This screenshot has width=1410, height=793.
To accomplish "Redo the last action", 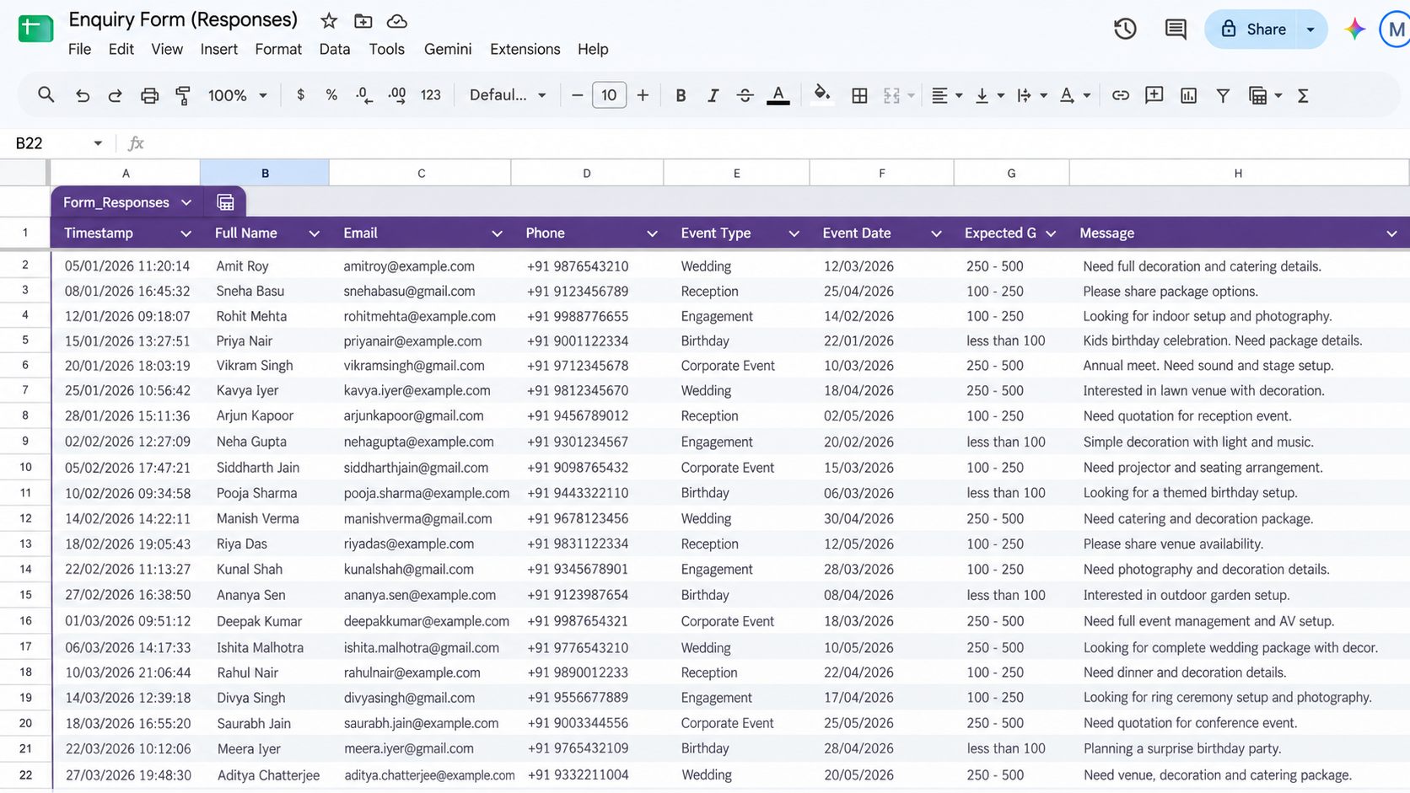I will [115, 96].
